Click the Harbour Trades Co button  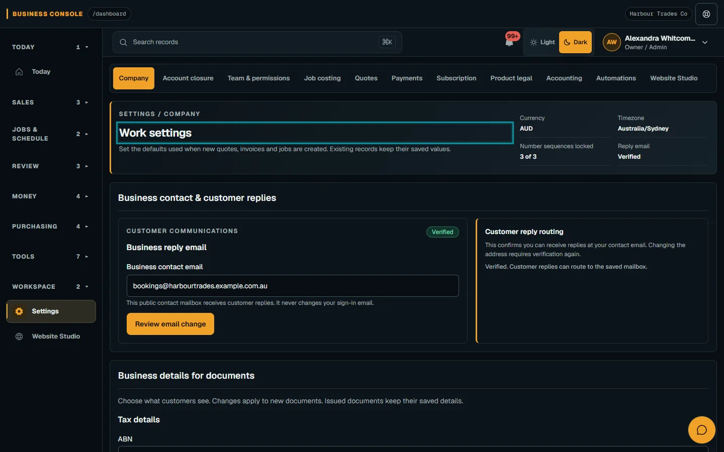click(658, 14)
